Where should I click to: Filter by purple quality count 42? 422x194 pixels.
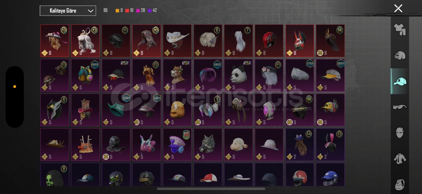(x=152, y=10)
